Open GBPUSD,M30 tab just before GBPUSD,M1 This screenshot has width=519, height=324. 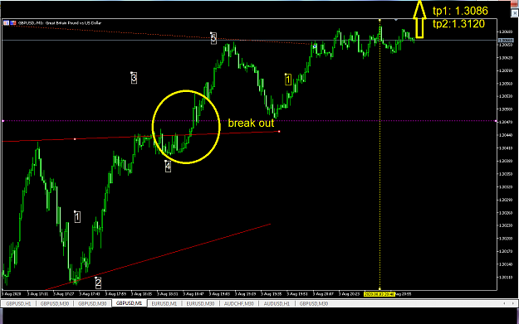click(92, 303)
